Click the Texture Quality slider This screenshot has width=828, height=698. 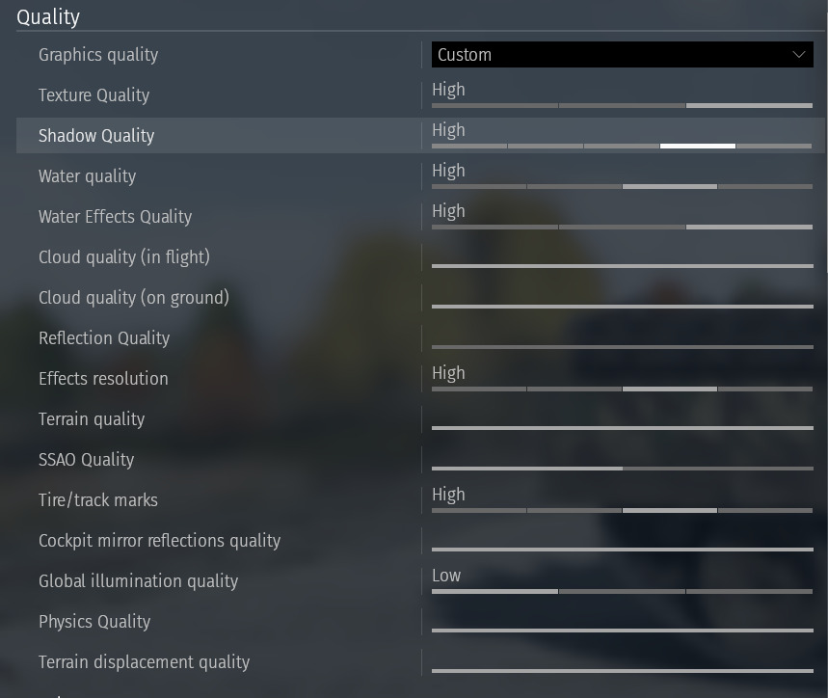click(622, 105)
